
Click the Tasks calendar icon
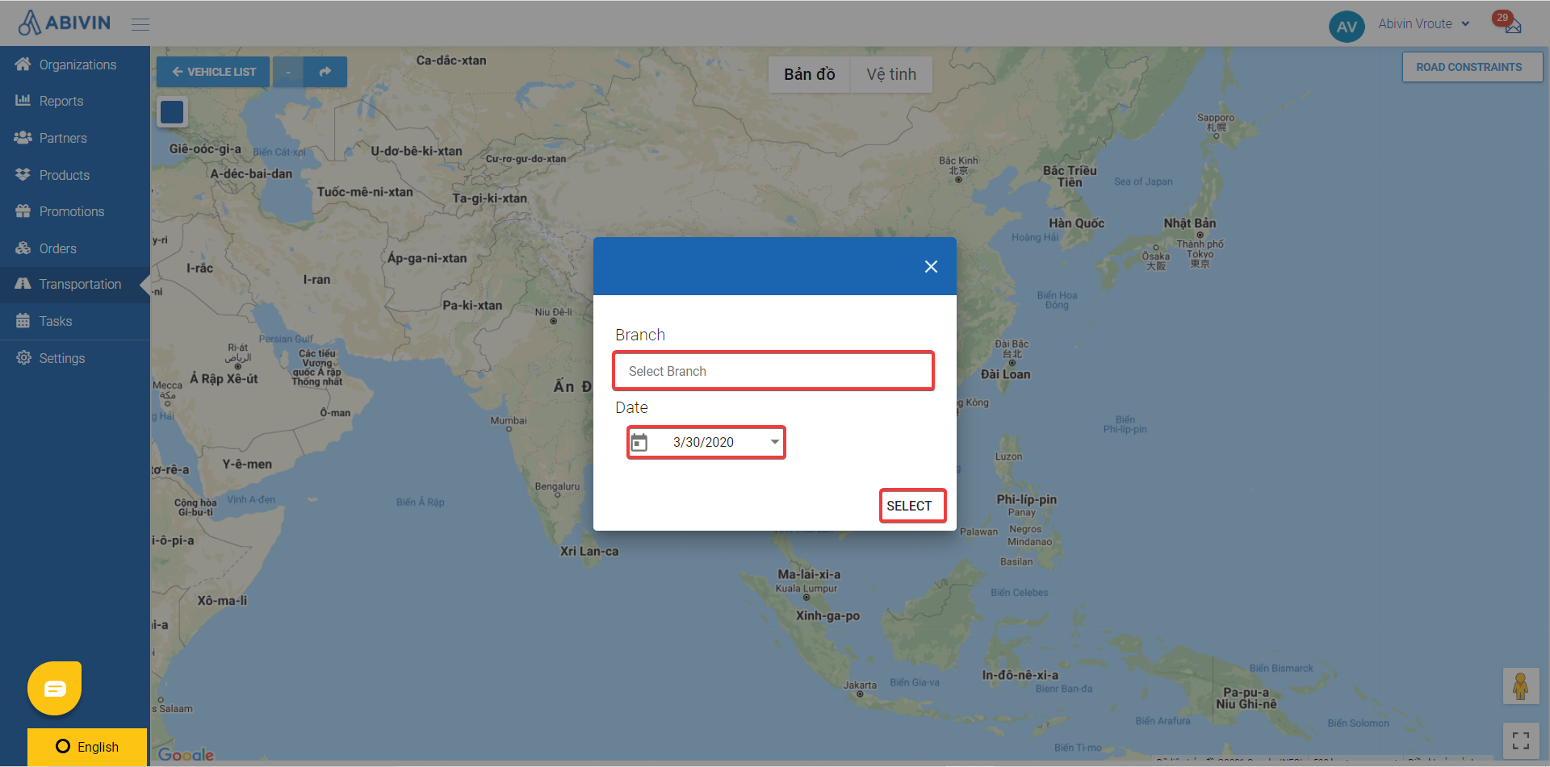point(23,320)
